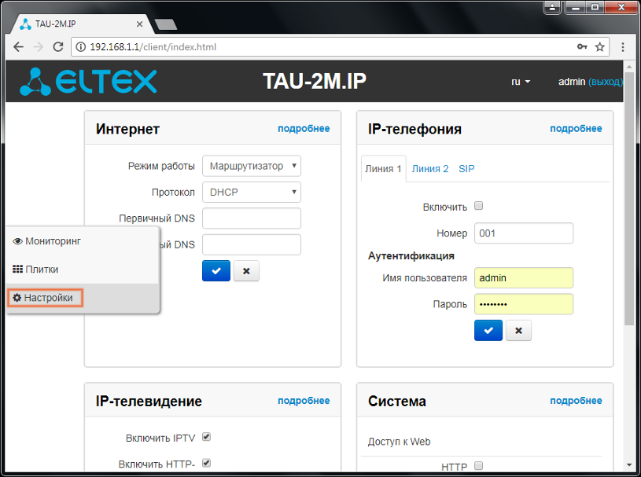Toggle the Включить line checkbox
641x477 pixels.
coord(479,206)
